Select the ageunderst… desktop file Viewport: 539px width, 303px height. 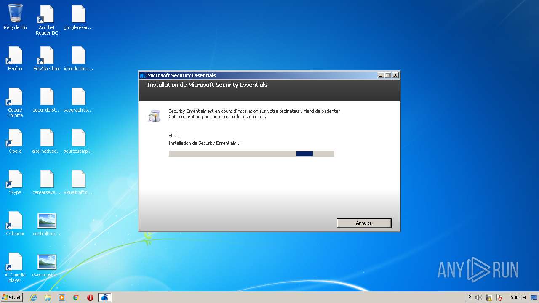click(x=47, y=100)
